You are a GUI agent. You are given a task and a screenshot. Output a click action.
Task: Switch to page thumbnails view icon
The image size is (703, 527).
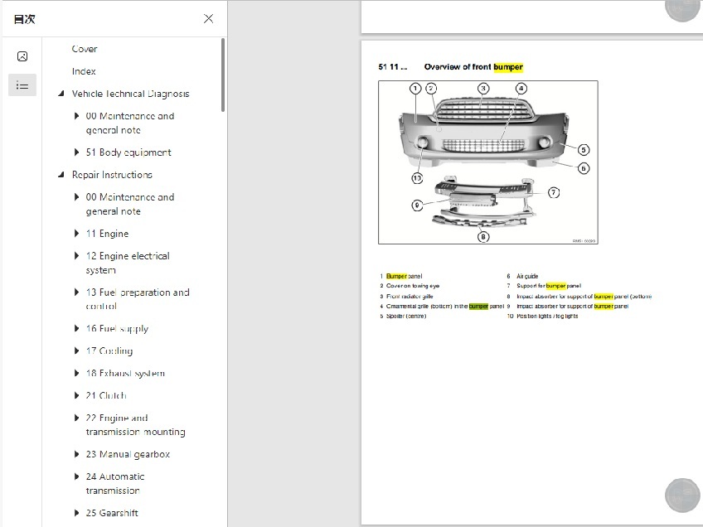coord(22,56)
